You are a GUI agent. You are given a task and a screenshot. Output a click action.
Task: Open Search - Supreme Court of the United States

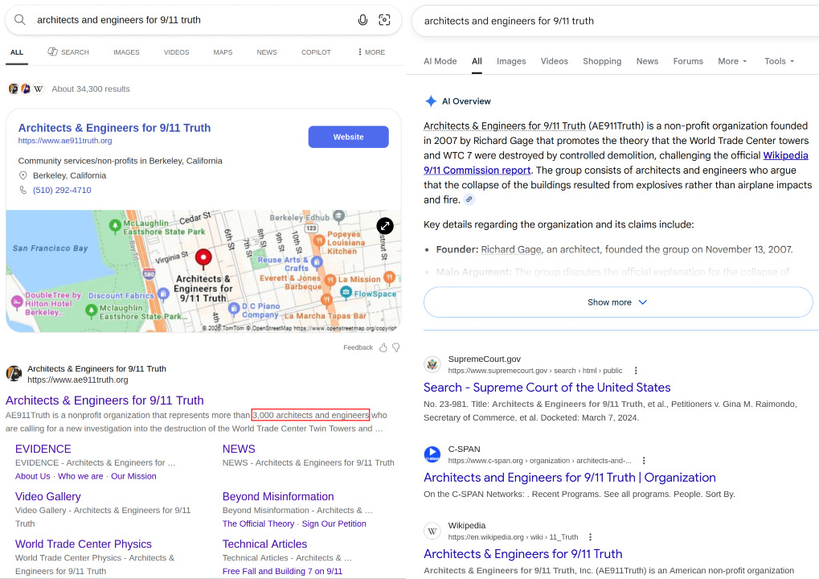547,388
